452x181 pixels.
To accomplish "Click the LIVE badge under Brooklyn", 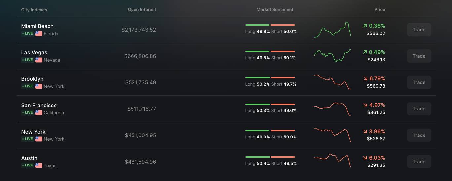I will [x=28, y=86].
